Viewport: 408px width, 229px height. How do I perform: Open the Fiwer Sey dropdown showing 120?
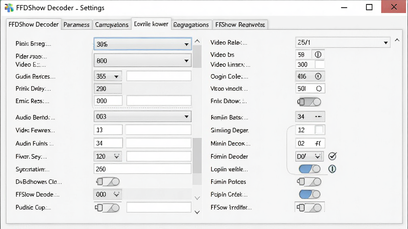point(108,156)
